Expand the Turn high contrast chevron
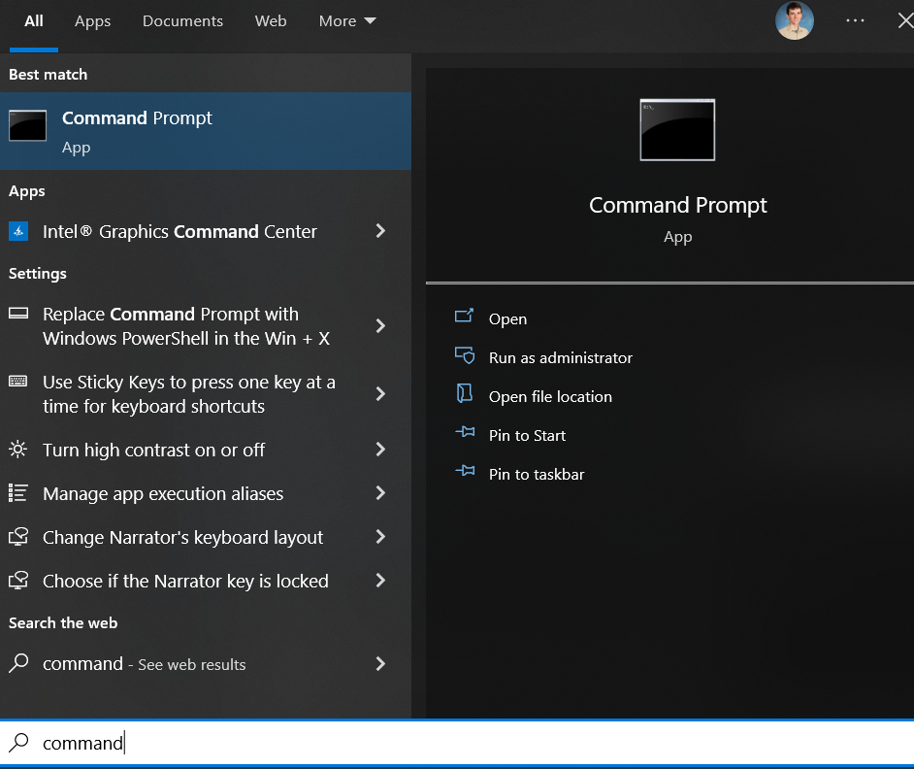The height and width of the screenshot is (769, 914). click(380, 450)
